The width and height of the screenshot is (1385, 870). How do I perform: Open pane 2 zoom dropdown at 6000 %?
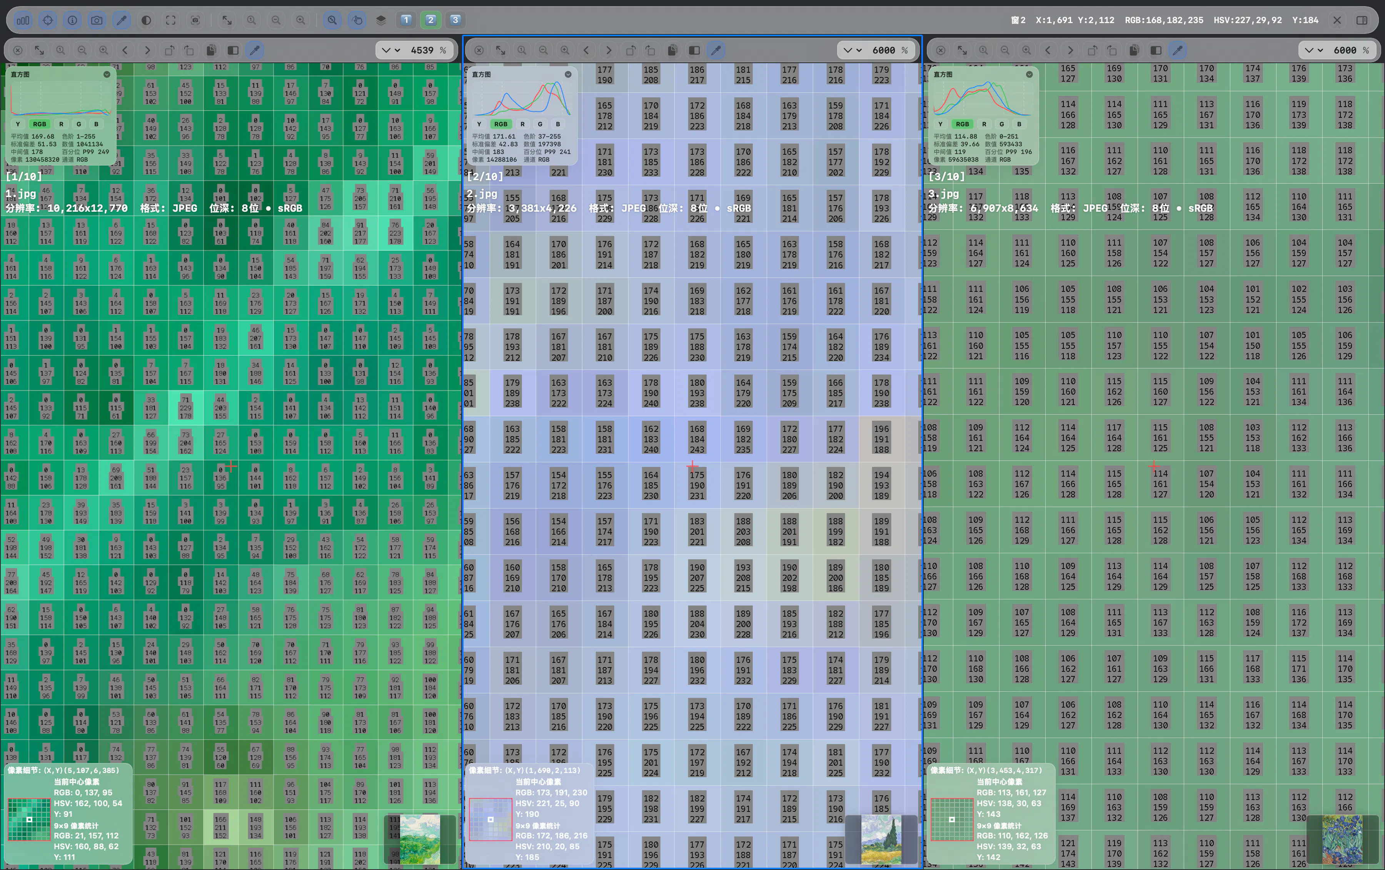(877, 50)
